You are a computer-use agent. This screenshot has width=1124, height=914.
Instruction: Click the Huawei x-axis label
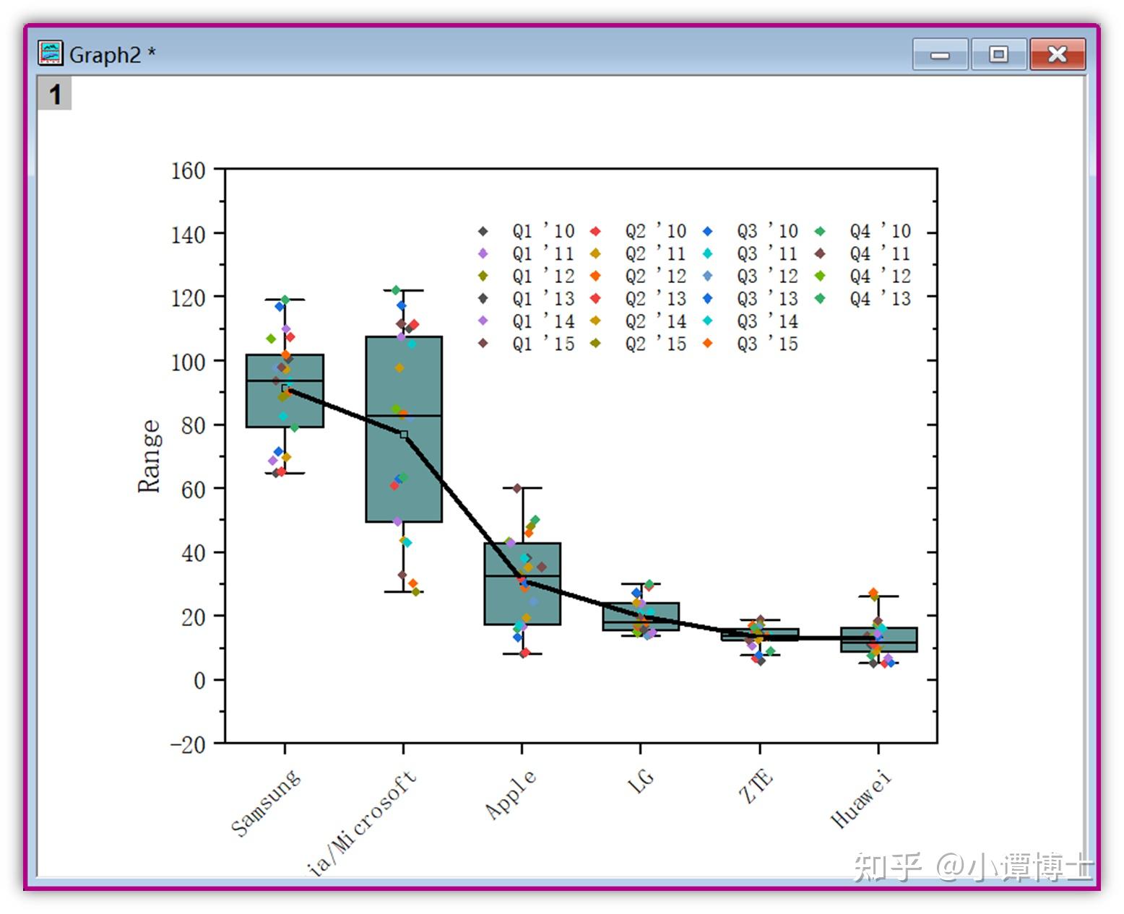click(x=861, y=798)
